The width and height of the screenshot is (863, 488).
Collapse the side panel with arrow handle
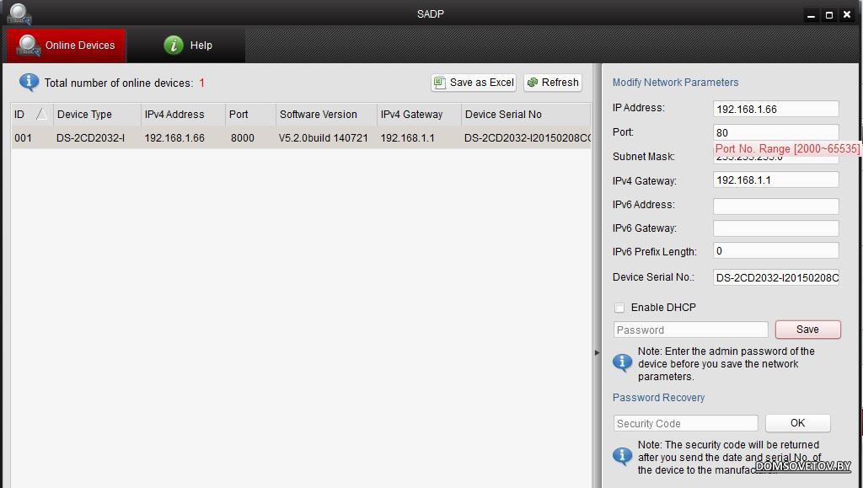coord(597,352)
